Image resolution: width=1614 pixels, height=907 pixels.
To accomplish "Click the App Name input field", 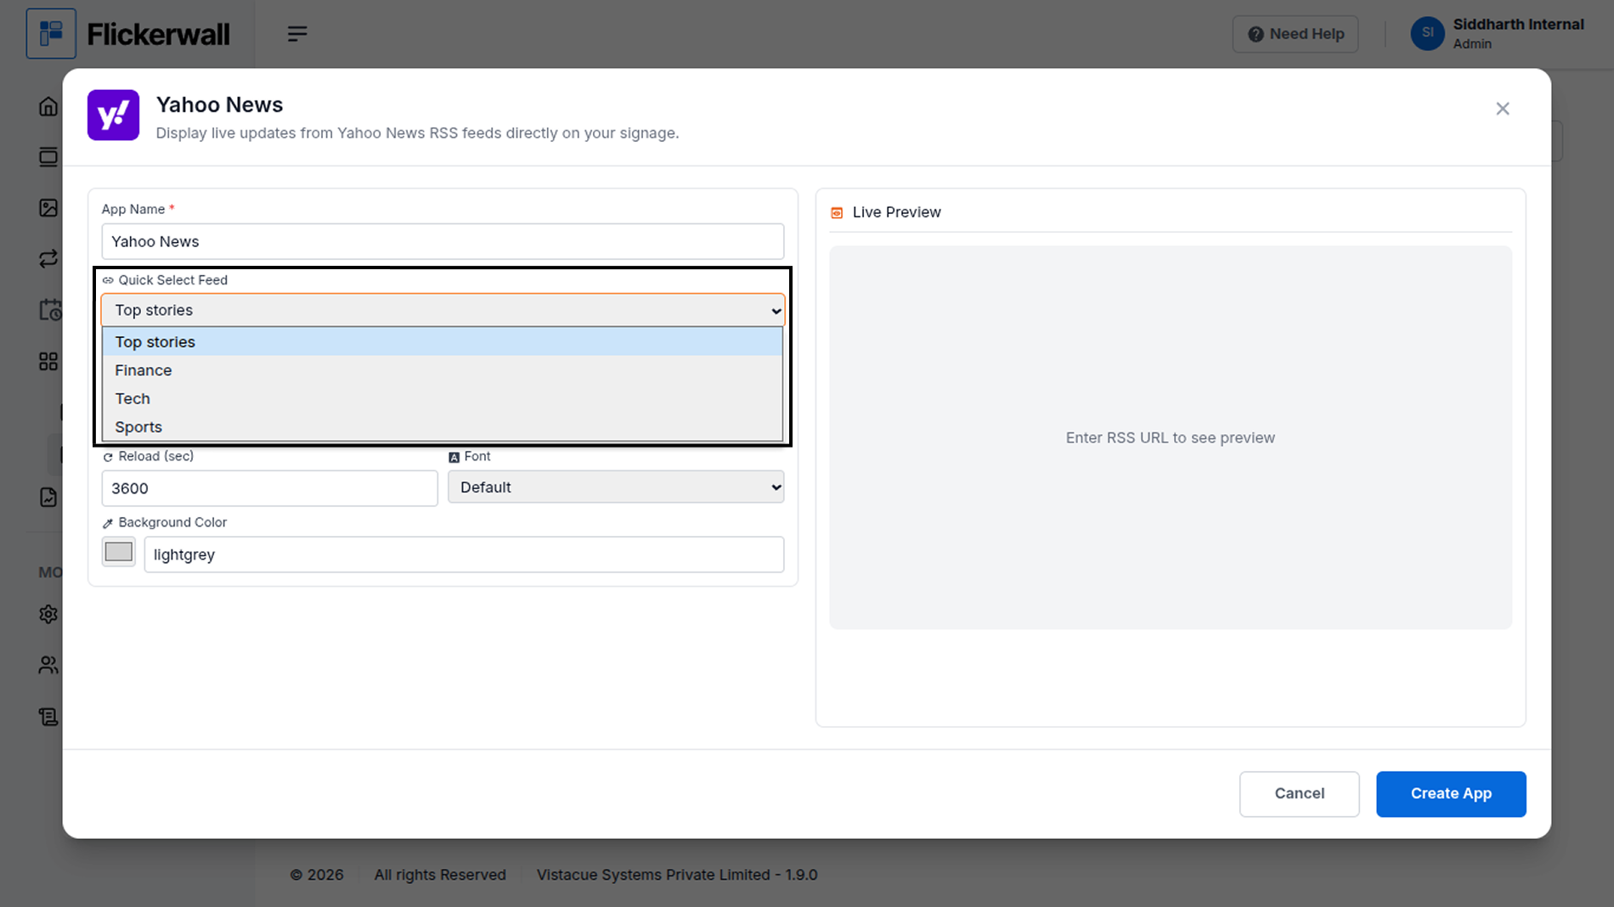I will [443, 241].
